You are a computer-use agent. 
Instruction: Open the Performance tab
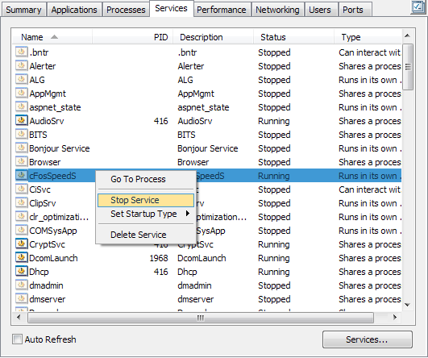point(222,10)
